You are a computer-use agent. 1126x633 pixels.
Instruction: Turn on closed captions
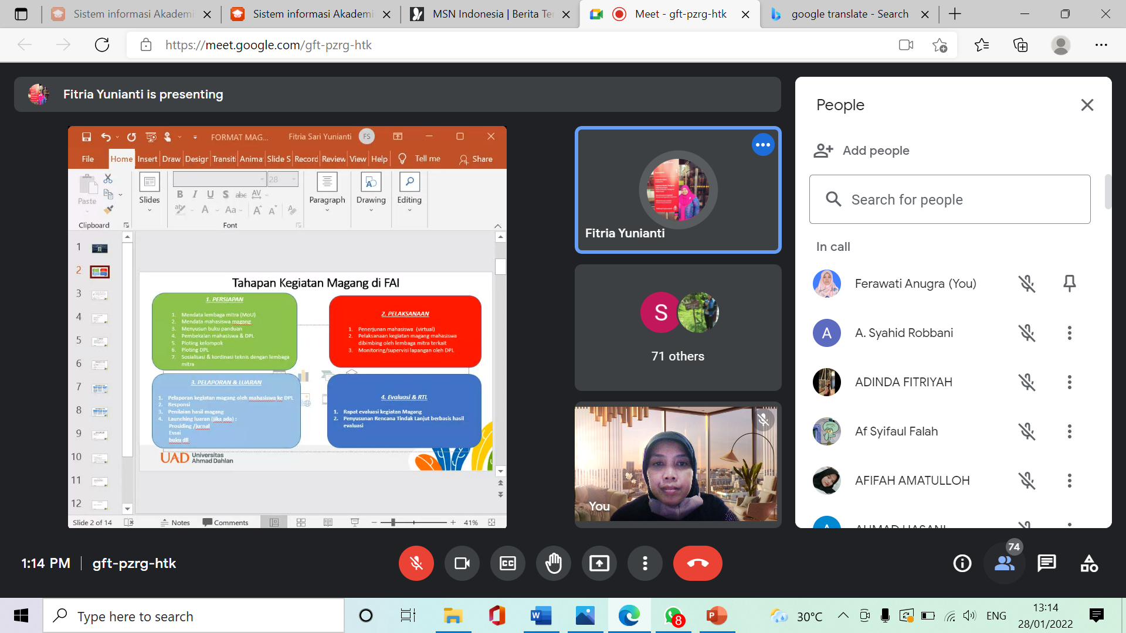pyautogui.click(x=507, y=563)
